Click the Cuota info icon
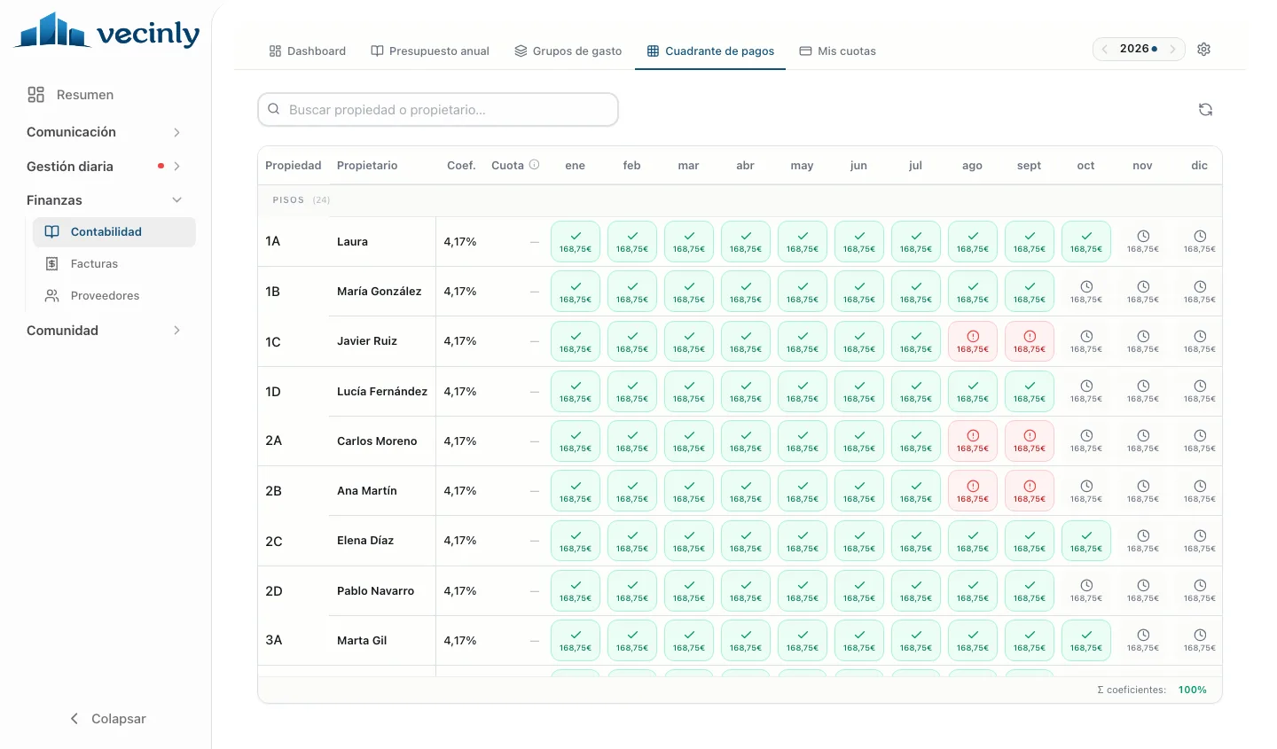 coord(534,165)
